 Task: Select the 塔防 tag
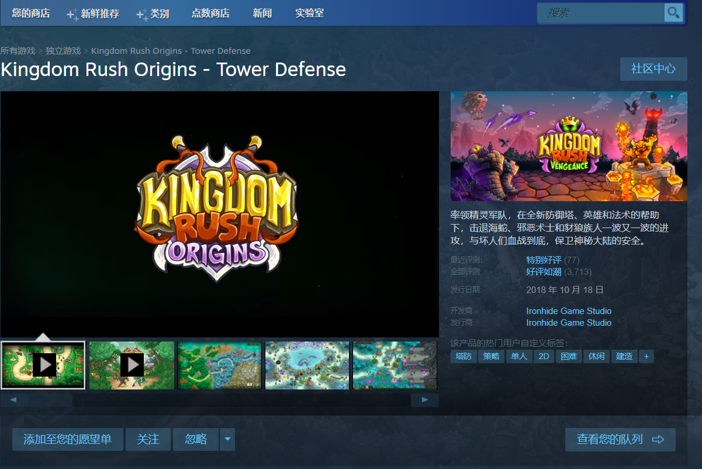[464, 356]
